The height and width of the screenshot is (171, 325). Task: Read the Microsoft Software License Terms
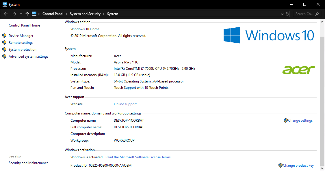point(138,157)
